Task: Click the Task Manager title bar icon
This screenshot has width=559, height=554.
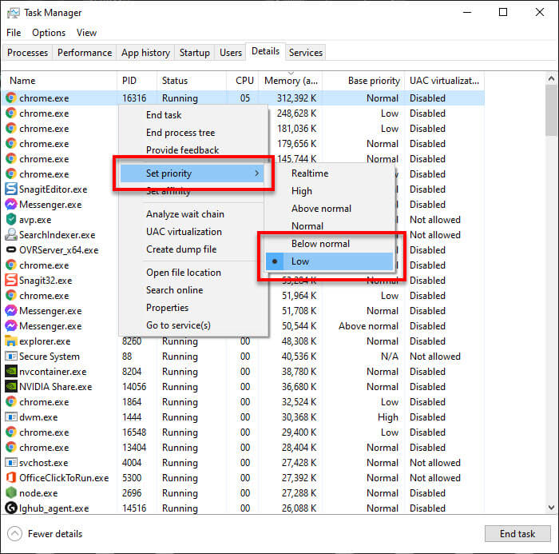Action: coord(14,13)
